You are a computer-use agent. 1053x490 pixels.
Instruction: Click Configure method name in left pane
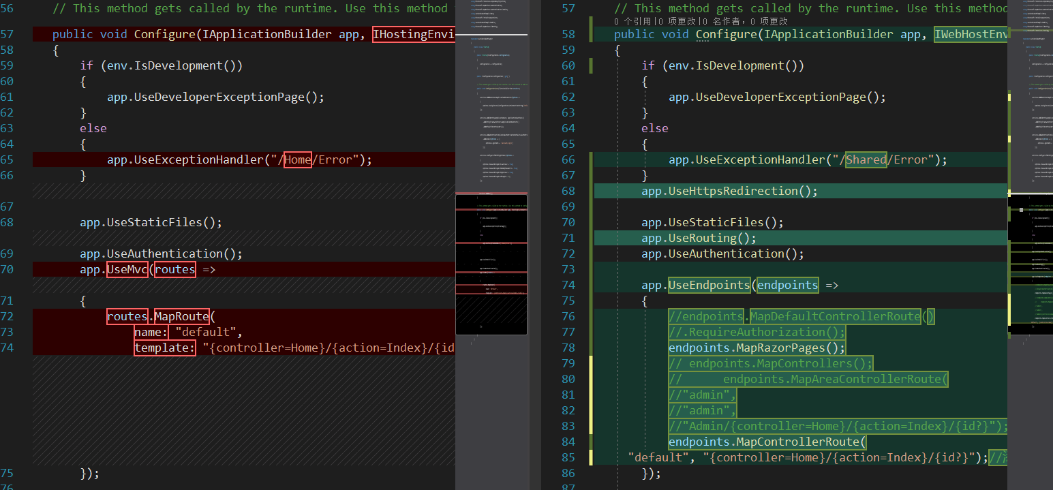point(165,34)
